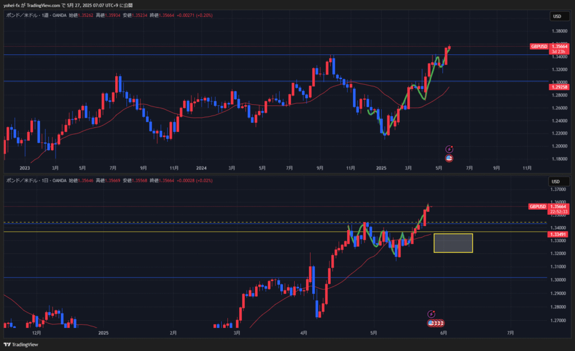
Task: Click the lightning event icon on daily chart
Action: pyautogui.click(x=431, y=314)
